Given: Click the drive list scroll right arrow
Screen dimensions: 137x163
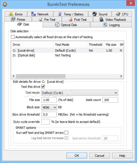Looking at the screenshot, I should tap(121, 76).
